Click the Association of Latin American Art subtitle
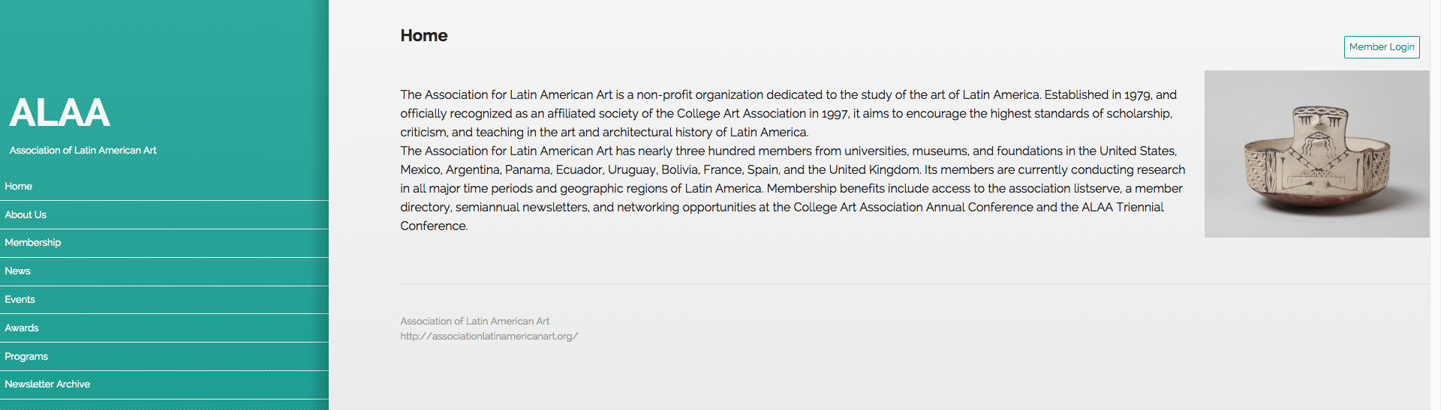Screen dimensions: 1441x410 pyautogui.click(x=83, y=151)
